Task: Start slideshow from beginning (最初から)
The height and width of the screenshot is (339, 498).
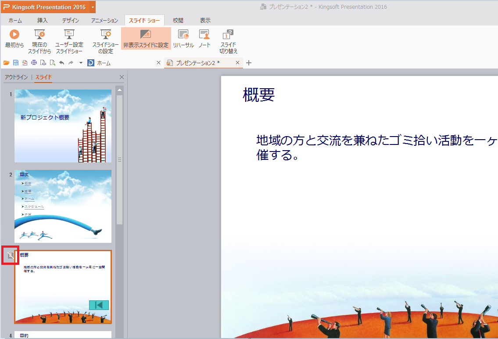Action: [14, 39]
